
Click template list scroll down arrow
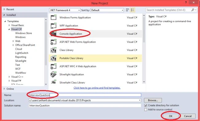(144, 82)
